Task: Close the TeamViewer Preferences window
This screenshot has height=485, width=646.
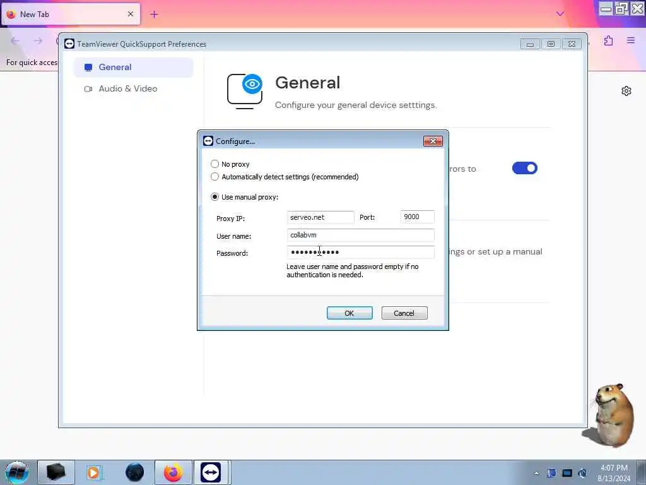Action: [x=572, y=44]
